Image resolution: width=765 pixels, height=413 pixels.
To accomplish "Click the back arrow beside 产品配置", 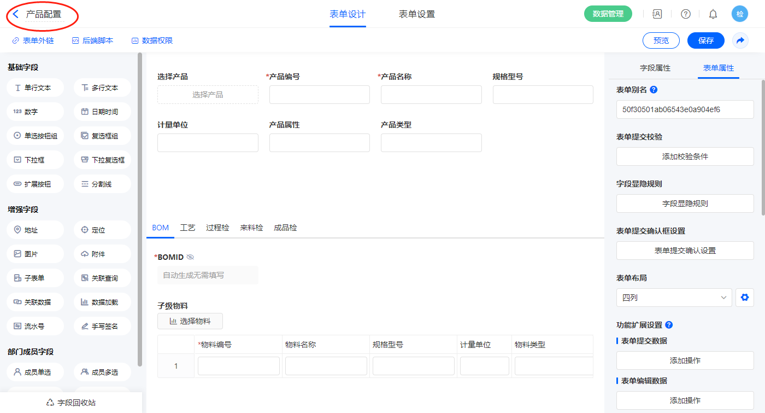I will pyautogui.click(x=16, y=14).
